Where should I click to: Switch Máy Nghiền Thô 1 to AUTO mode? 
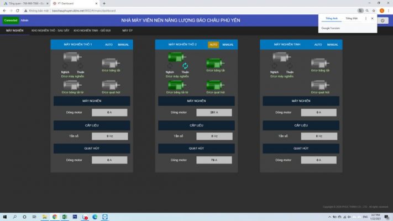click(x=109, y=45)
